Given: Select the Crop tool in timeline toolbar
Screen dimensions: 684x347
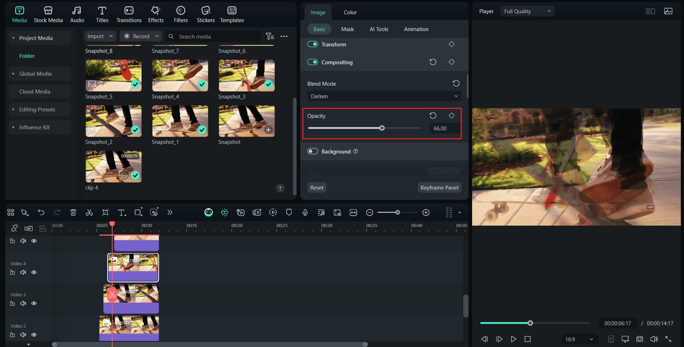Looking at the screenshot, I should click(105, 213).
